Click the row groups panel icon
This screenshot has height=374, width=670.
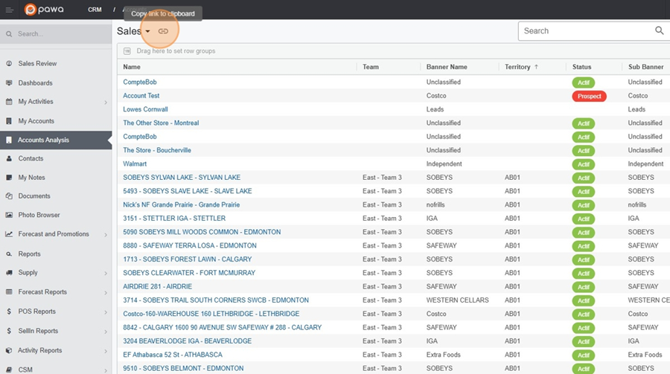[x=127, y=51]
